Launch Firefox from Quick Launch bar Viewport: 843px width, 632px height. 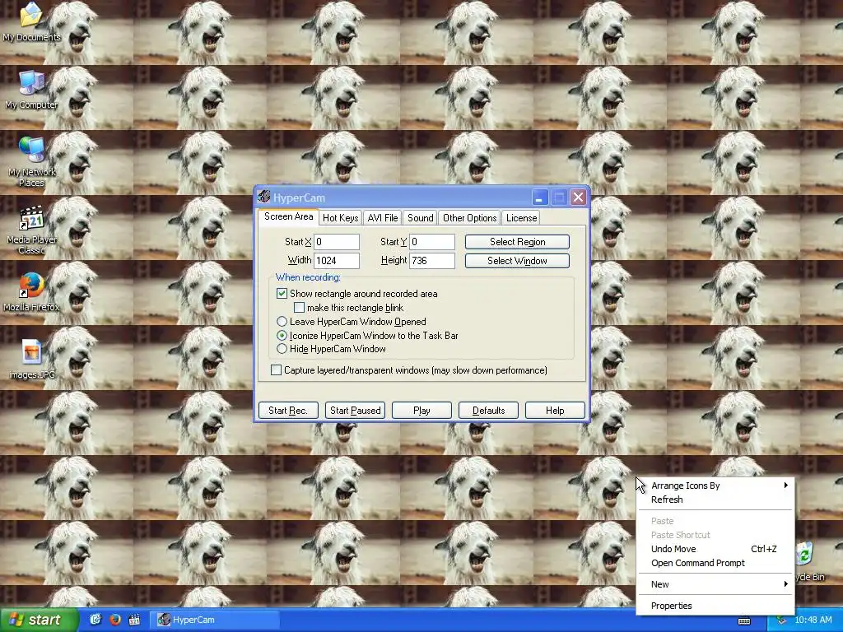point(115,620)
